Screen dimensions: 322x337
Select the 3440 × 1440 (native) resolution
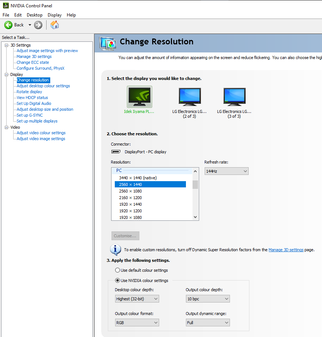(150, 178)
